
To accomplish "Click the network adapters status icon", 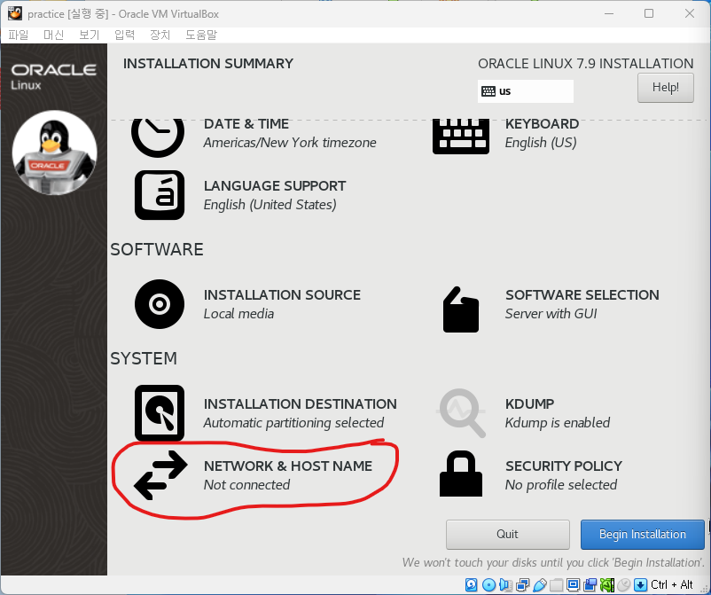I will [x=522, y=584].
